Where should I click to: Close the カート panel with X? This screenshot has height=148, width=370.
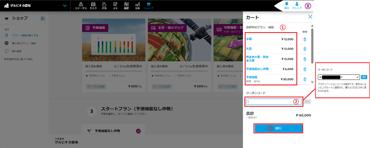310,17
